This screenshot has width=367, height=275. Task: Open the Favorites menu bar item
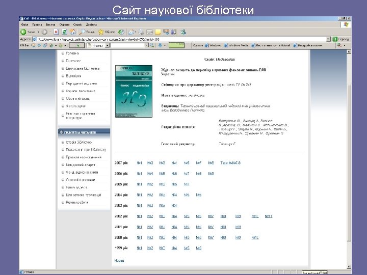point(64,24)
